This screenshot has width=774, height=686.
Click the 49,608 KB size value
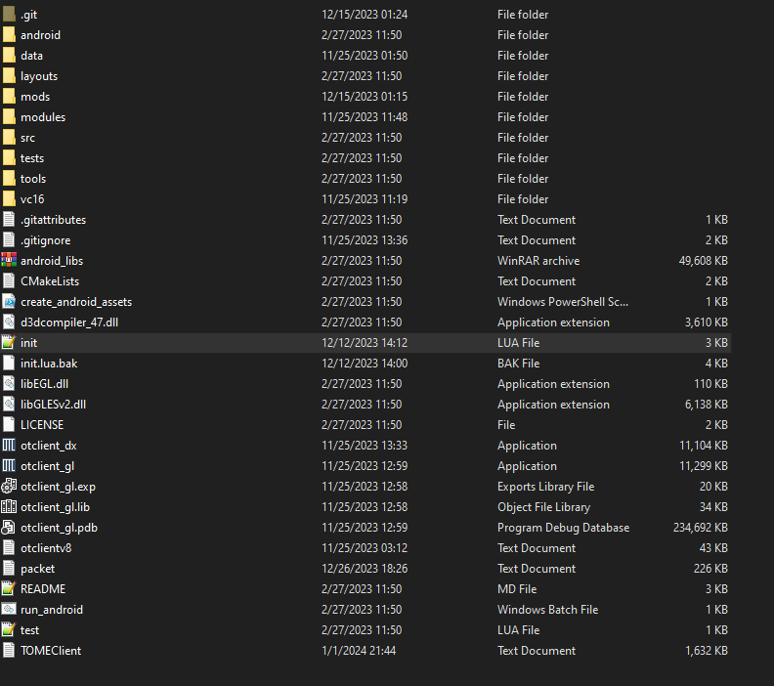pos(703,261)
